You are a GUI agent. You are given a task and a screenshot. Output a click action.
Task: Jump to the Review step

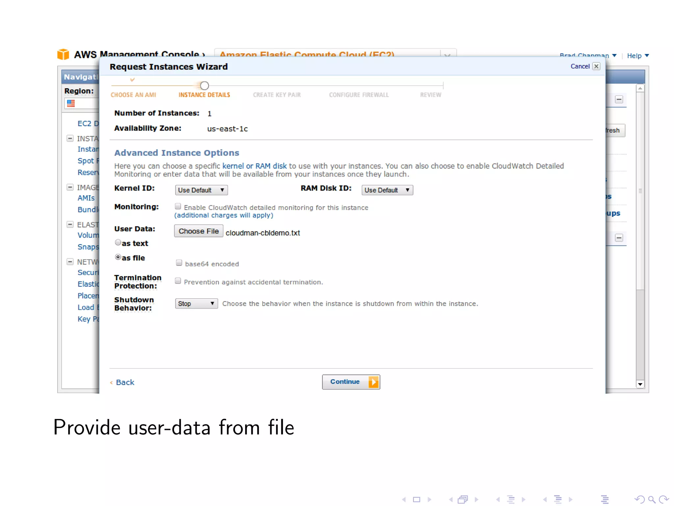(430, 95)
